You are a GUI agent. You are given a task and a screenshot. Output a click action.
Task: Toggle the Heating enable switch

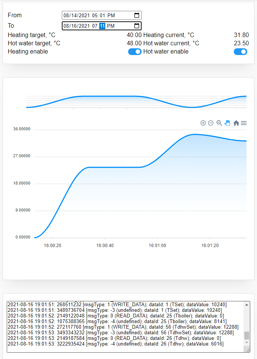(x=135, y=52)
